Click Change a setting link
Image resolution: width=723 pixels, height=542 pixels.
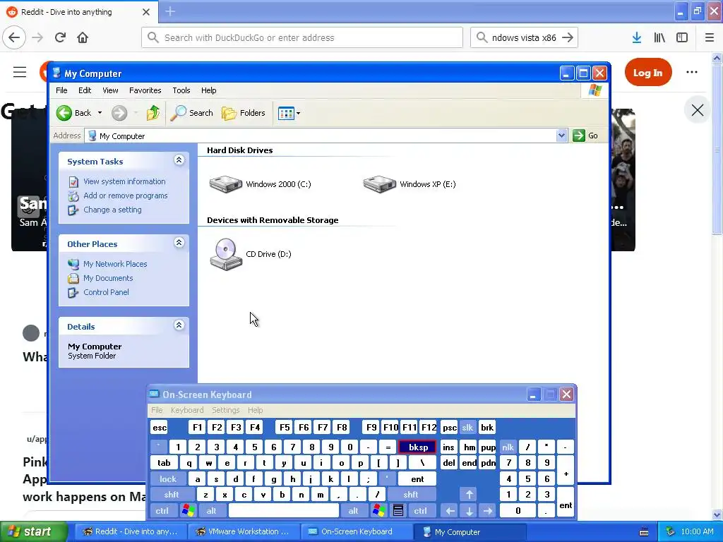tap(112, 210)
